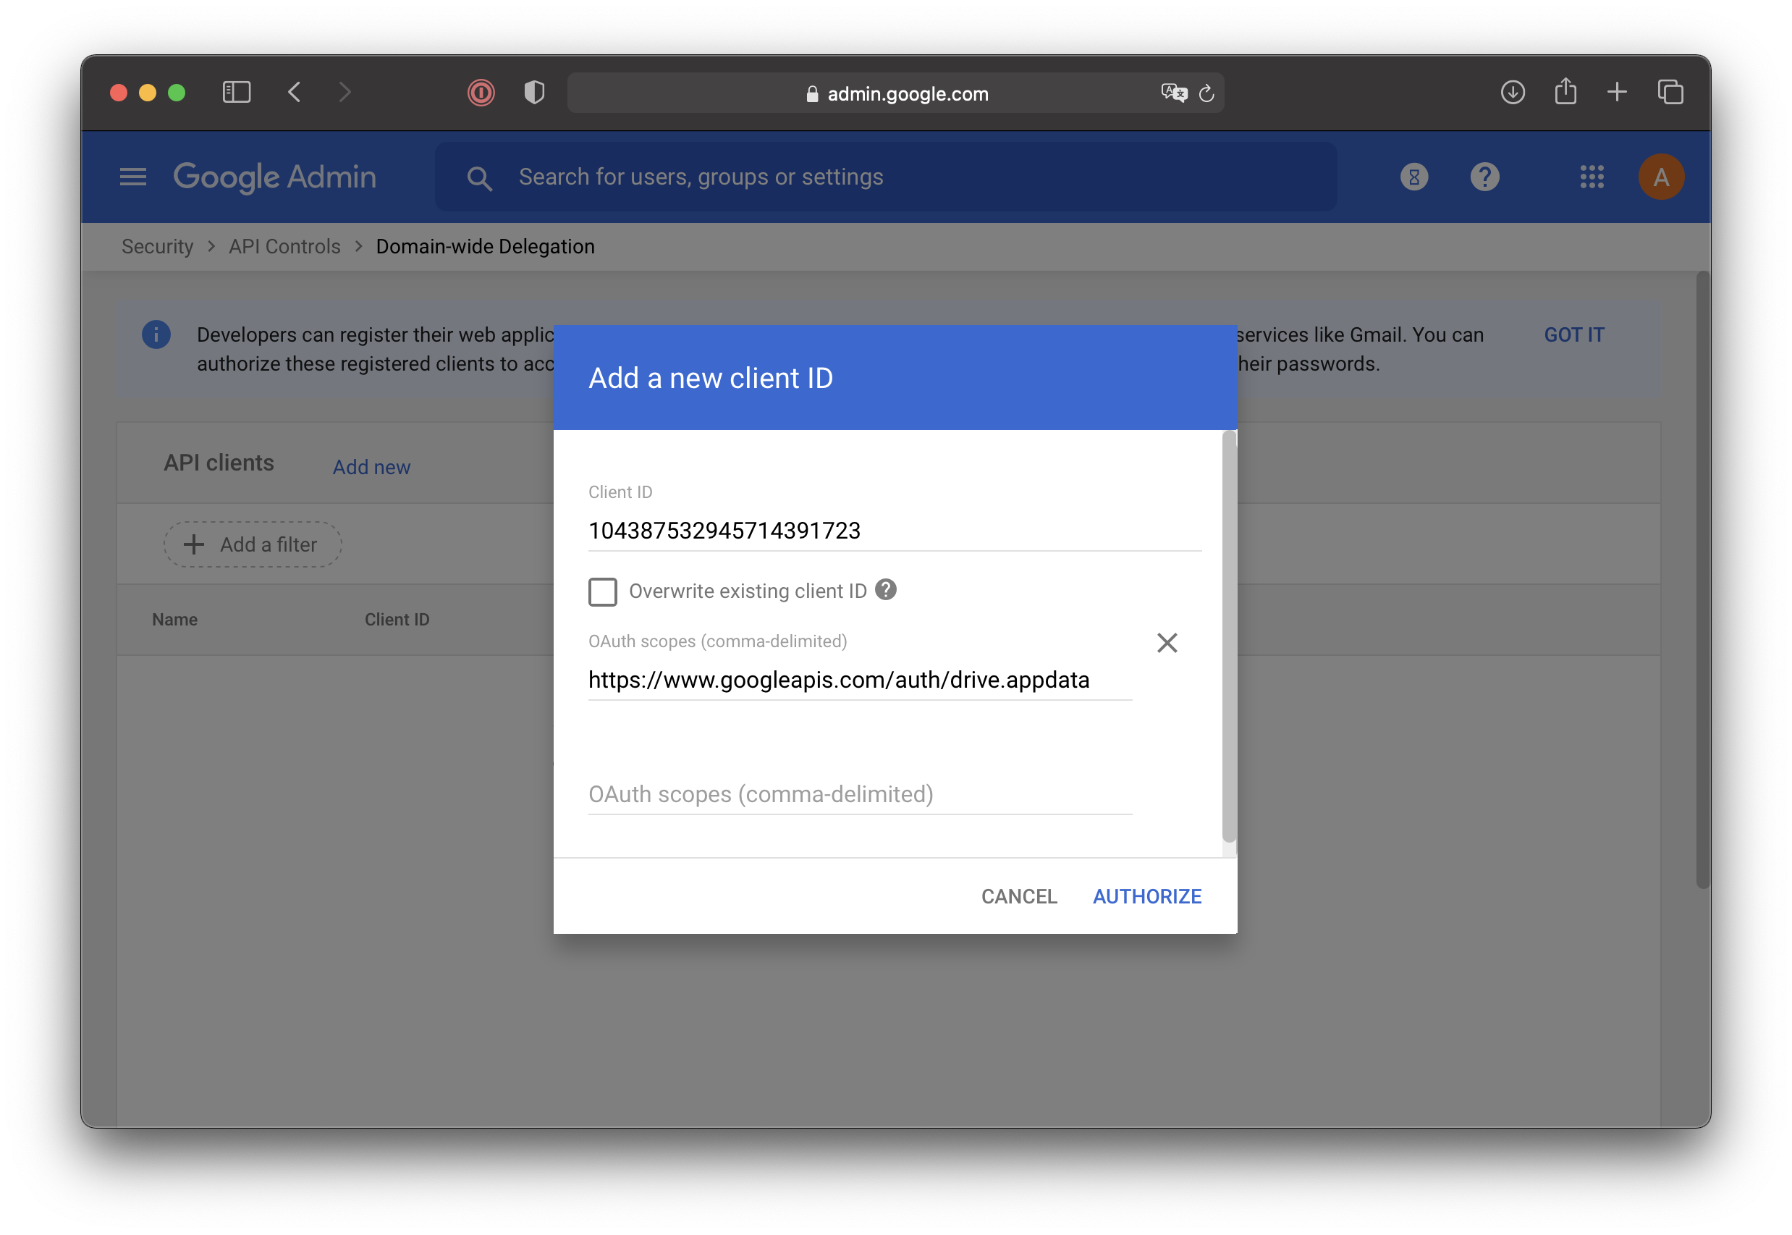
Task: Navigate to Security breadcrumb
Action: point(157,246)
